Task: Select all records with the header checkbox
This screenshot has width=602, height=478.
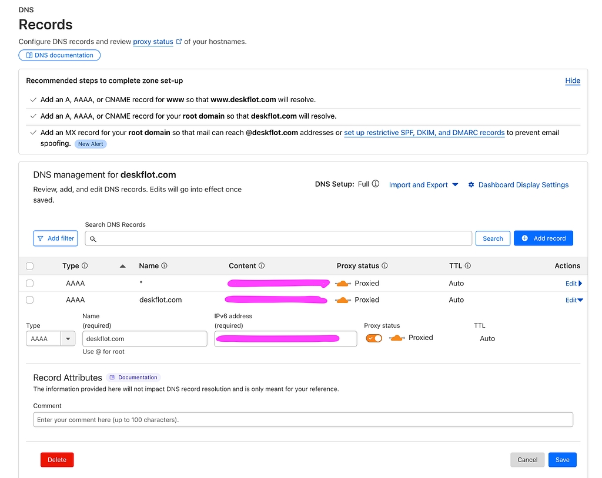Action: coord(29,266)
